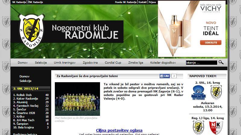
Task: Click Radomlje crest in 2. SNL preview
Action: [x=216, y=92]
